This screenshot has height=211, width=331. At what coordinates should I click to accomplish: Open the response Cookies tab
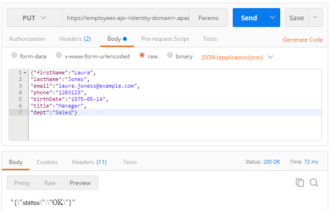(x=47, y=162)
